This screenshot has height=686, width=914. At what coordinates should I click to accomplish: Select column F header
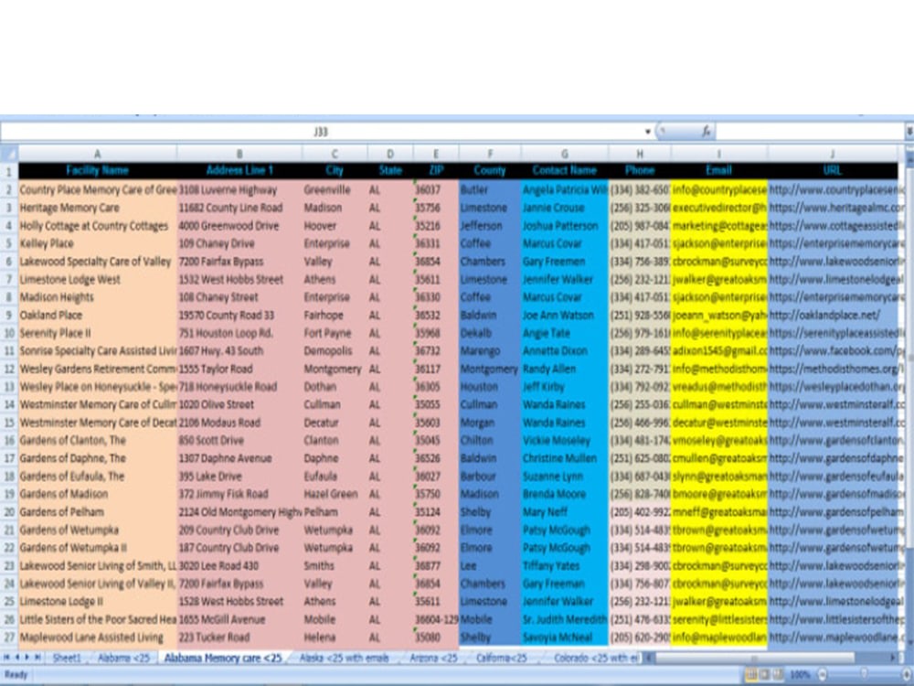pyautogui.click(x=490, y=155)
